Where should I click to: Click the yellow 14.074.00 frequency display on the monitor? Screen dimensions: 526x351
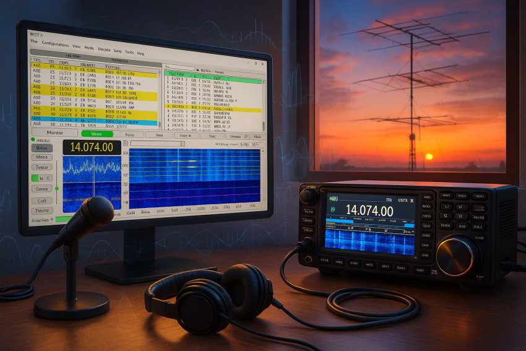pyautogui.click(x=92, y=147)
